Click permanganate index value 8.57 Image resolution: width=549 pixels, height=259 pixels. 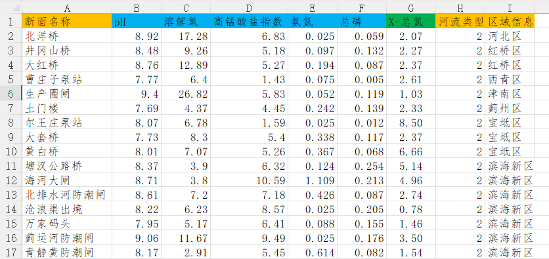250,209
